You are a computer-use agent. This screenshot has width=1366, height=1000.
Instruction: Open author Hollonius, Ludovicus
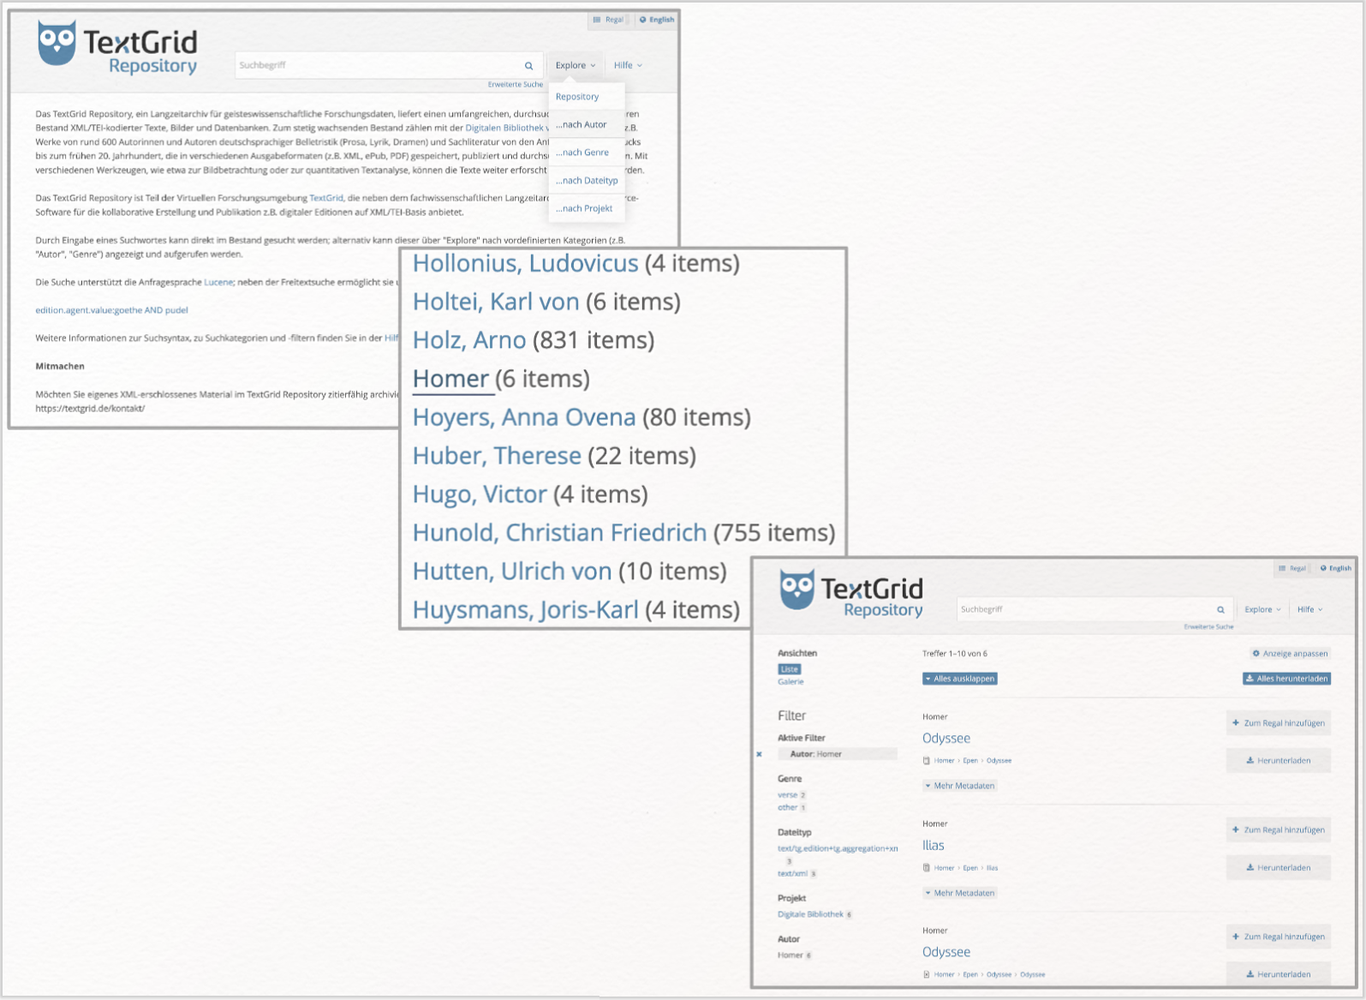point(526,263)
